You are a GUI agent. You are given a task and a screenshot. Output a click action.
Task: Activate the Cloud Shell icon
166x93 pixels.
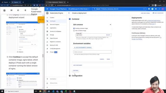click(149, 9)
